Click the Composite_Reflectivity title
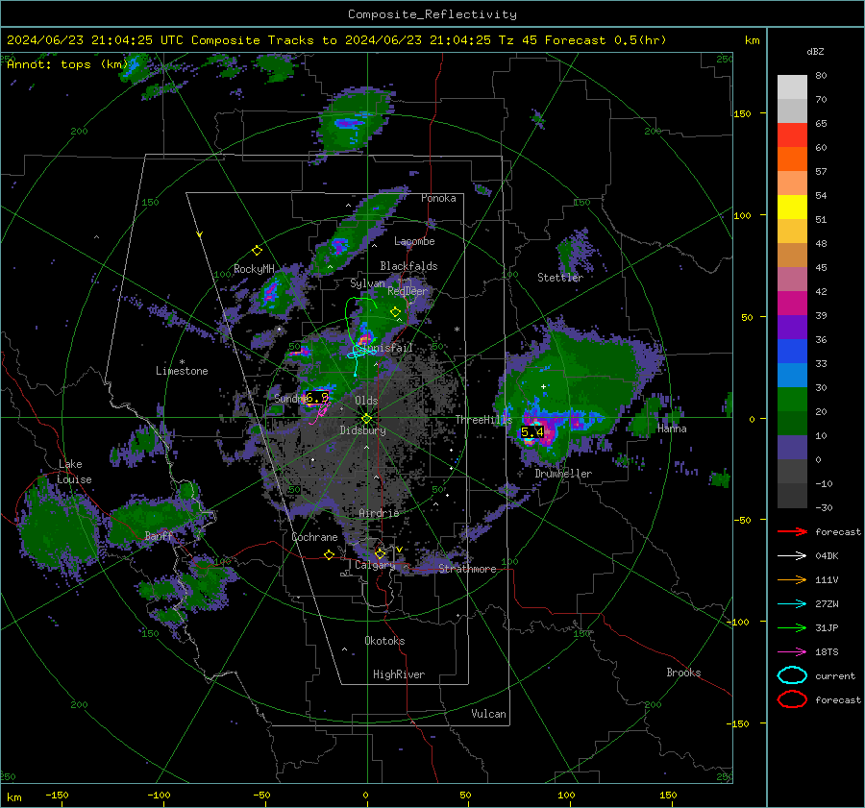Screen dimensions: 865x808 pyautogui.click(x=432, y=14)
